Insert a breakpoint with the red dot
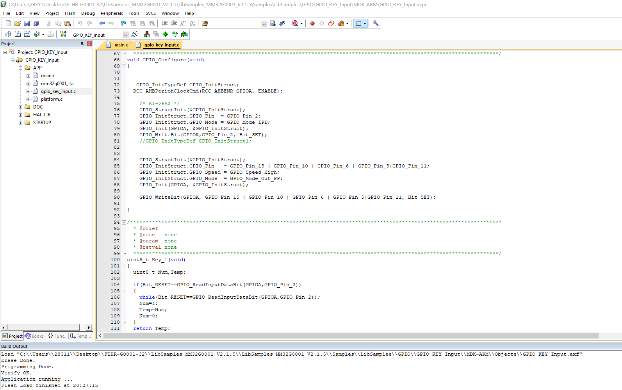This screenshot has width=622, height=390. (x=312, y=23)
